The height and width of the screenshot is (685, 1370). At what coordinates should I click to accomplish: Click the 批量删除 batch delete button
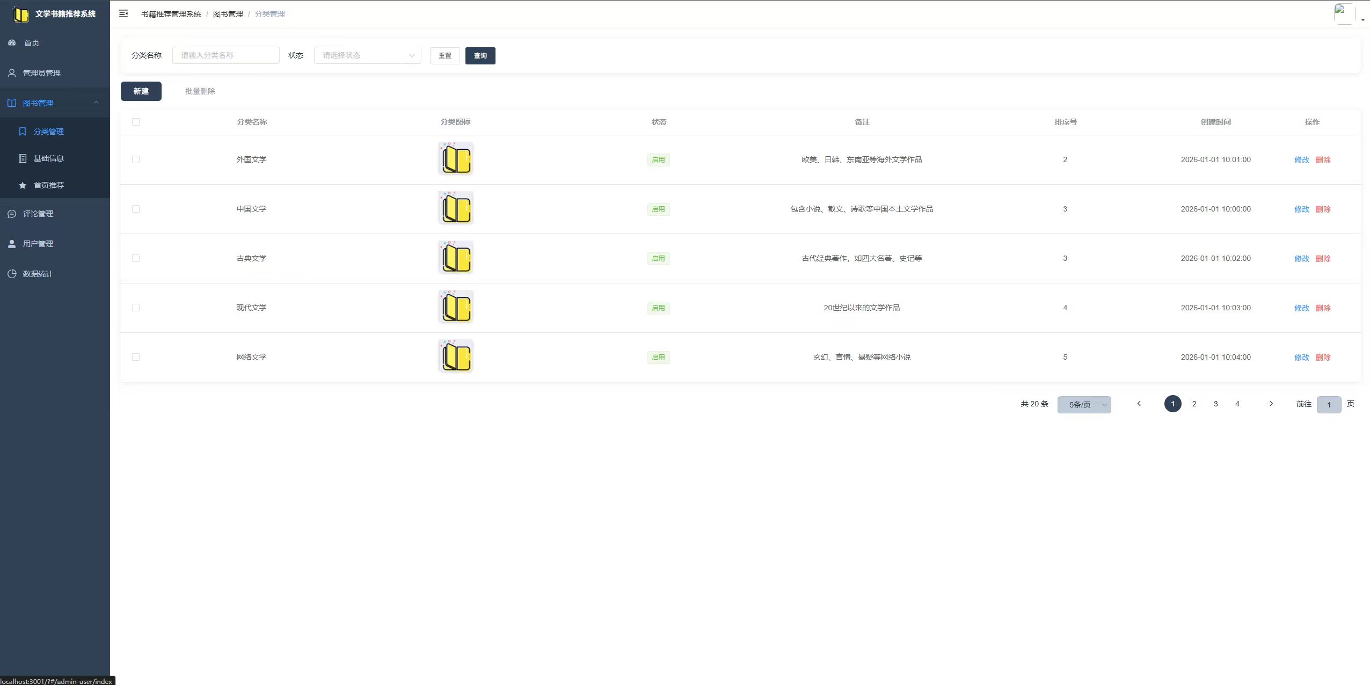[x=200, y=91]
